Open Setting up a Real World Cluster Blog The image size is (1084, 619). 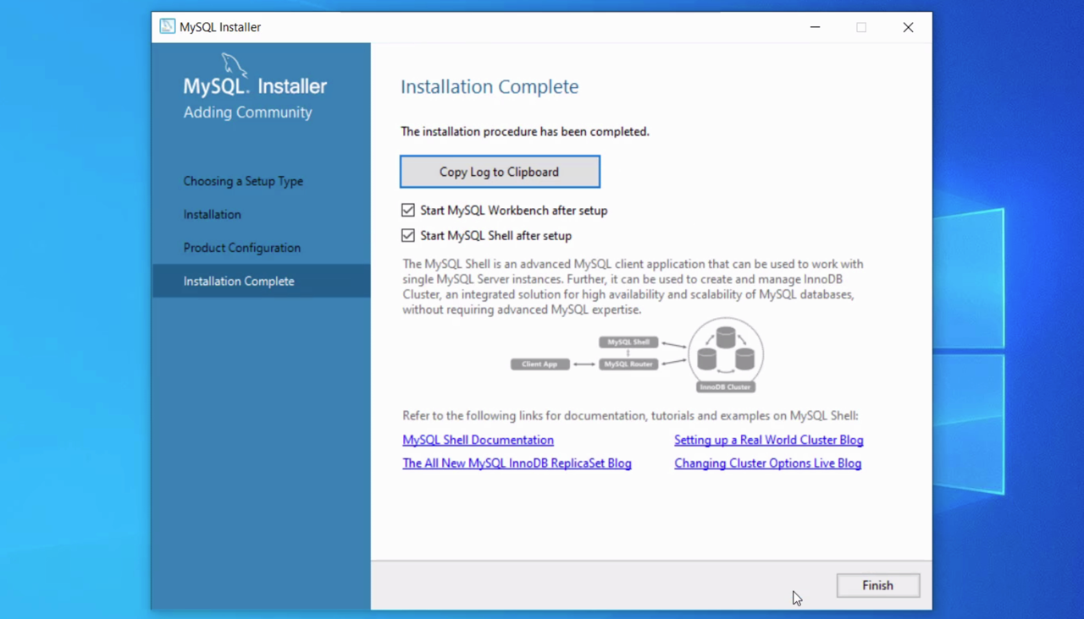click(768, 441)
